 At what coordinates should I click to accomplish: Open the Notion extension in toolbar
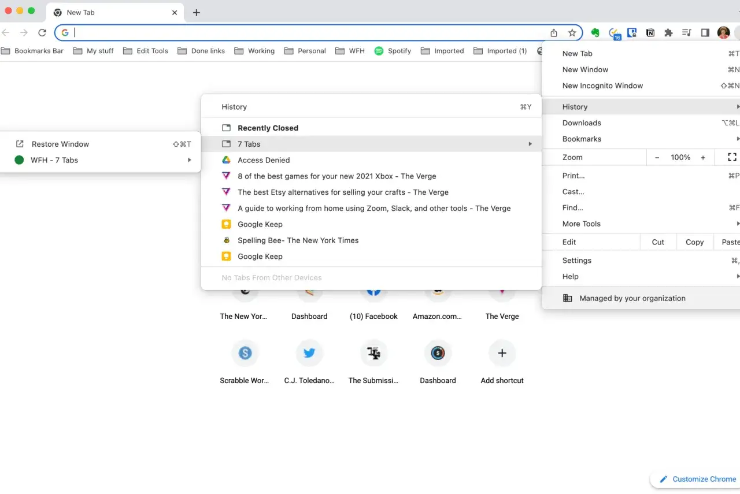pos(650,33)
